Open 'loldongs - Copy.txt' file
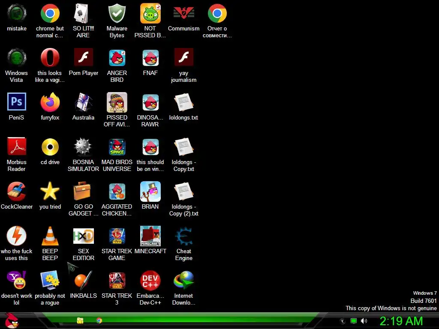The width and height of the screenshot is (439, 329). [x=183, y=147]
